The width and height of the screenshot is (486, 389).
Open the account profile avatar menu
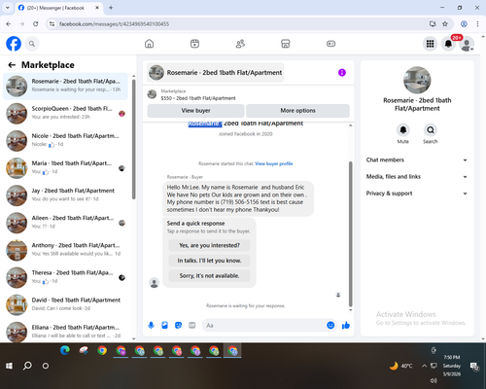pos(467,44)
